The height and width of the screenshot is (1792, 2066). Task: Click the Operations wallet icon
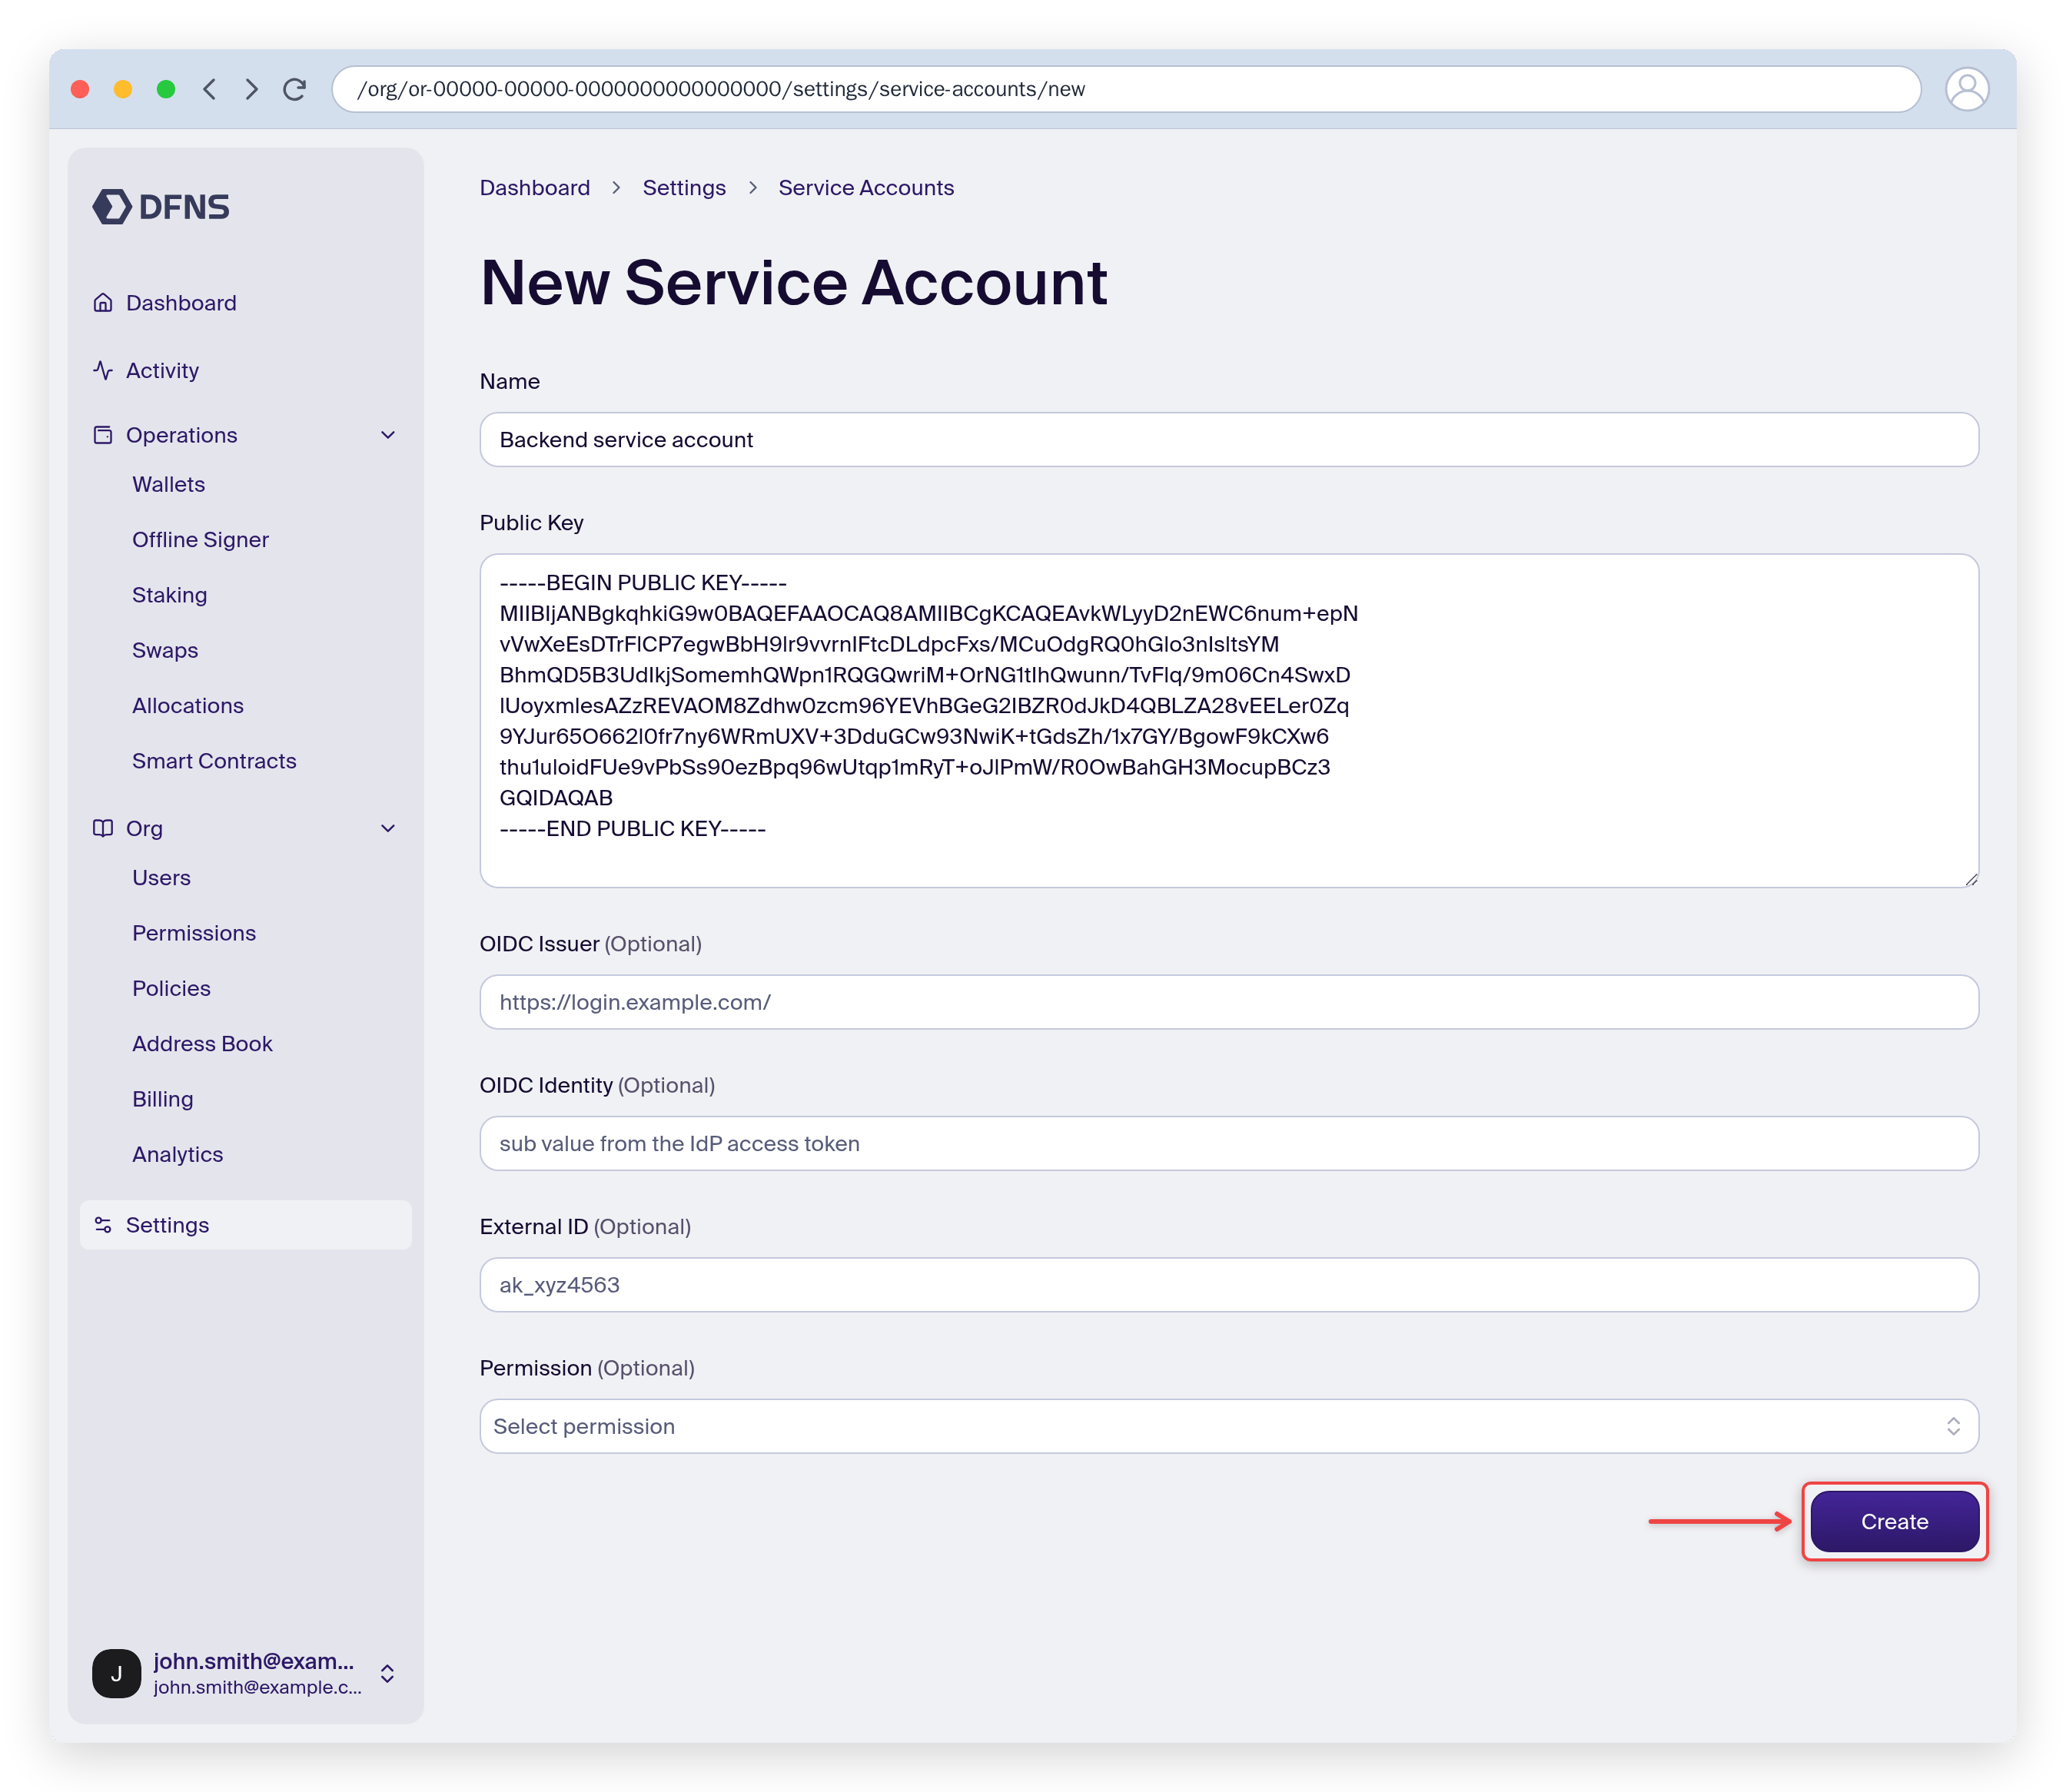[x=103, y=435]
